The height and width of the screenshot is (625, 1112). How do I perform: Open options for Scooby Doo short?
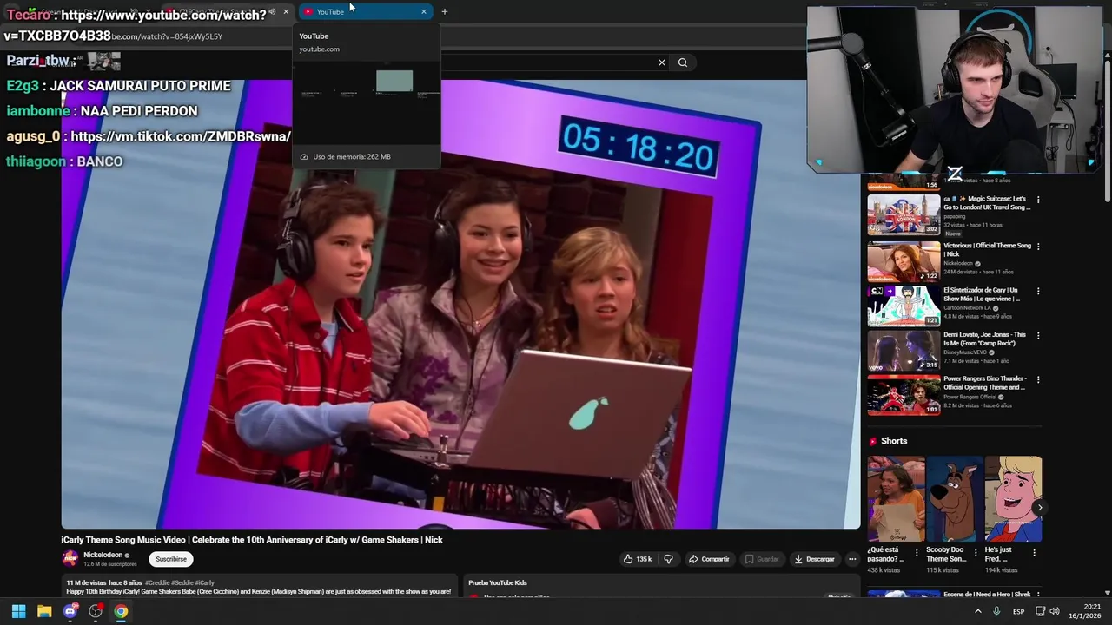point(975,552)
